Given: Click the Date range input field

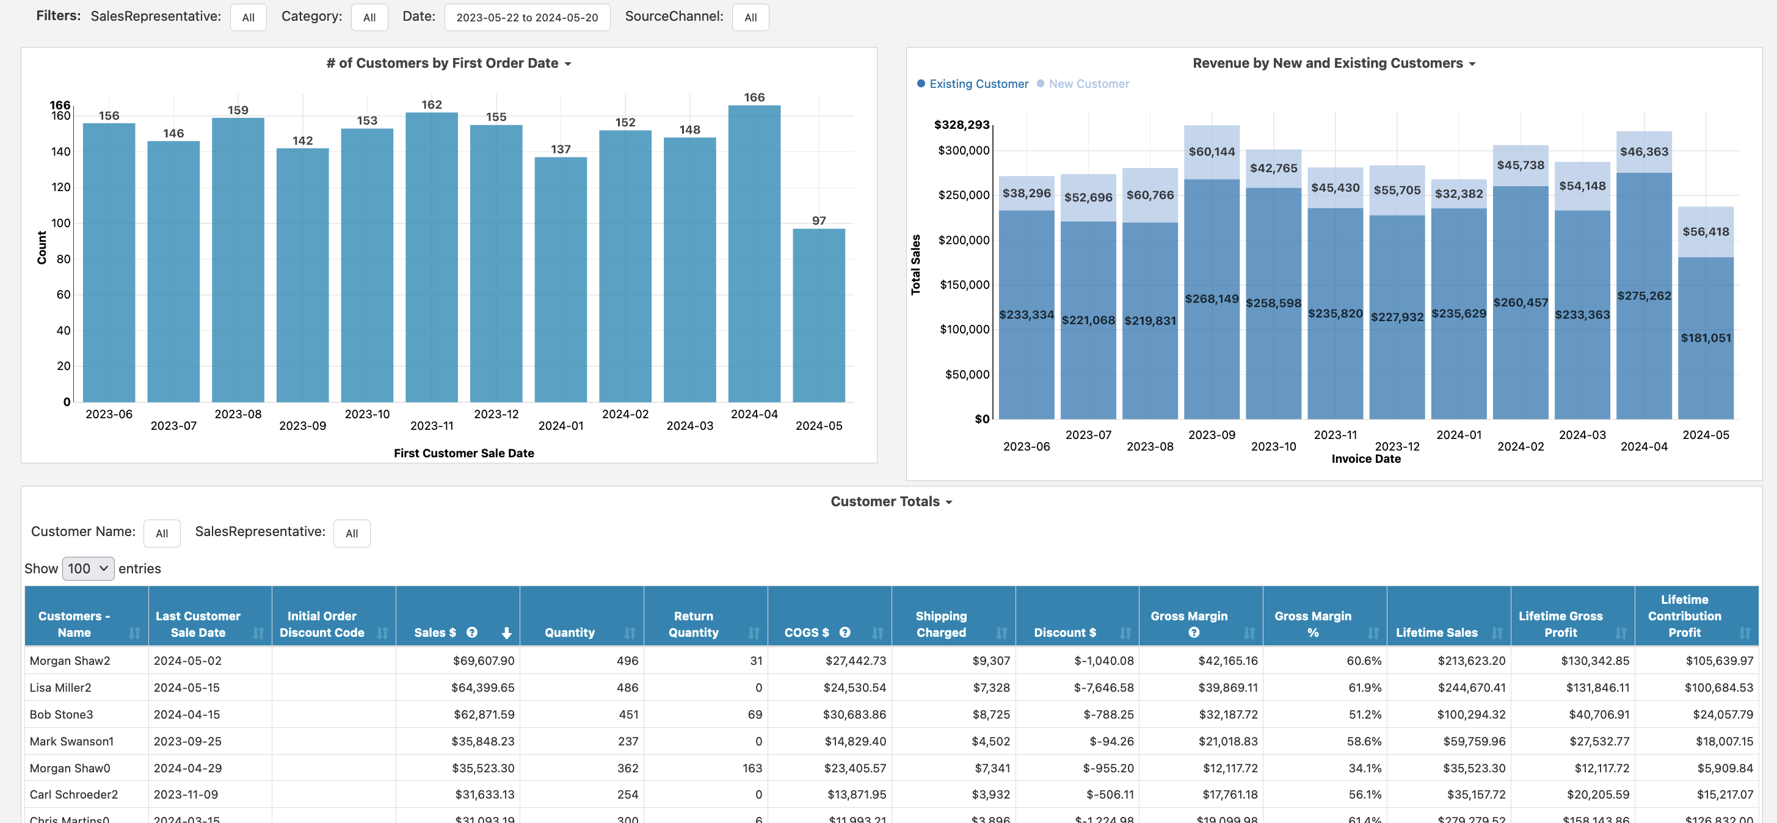Looking at the screenshot, I should [x=525, y=16].
